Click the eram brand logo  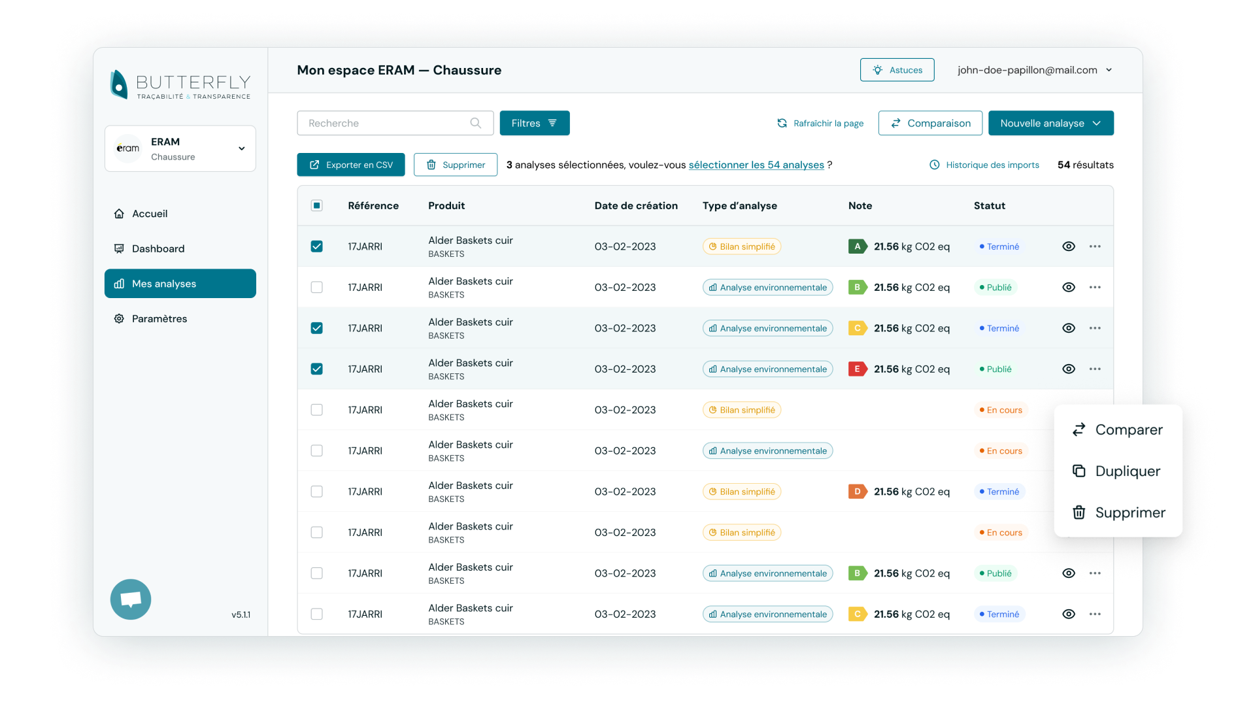tap(128, 148)
